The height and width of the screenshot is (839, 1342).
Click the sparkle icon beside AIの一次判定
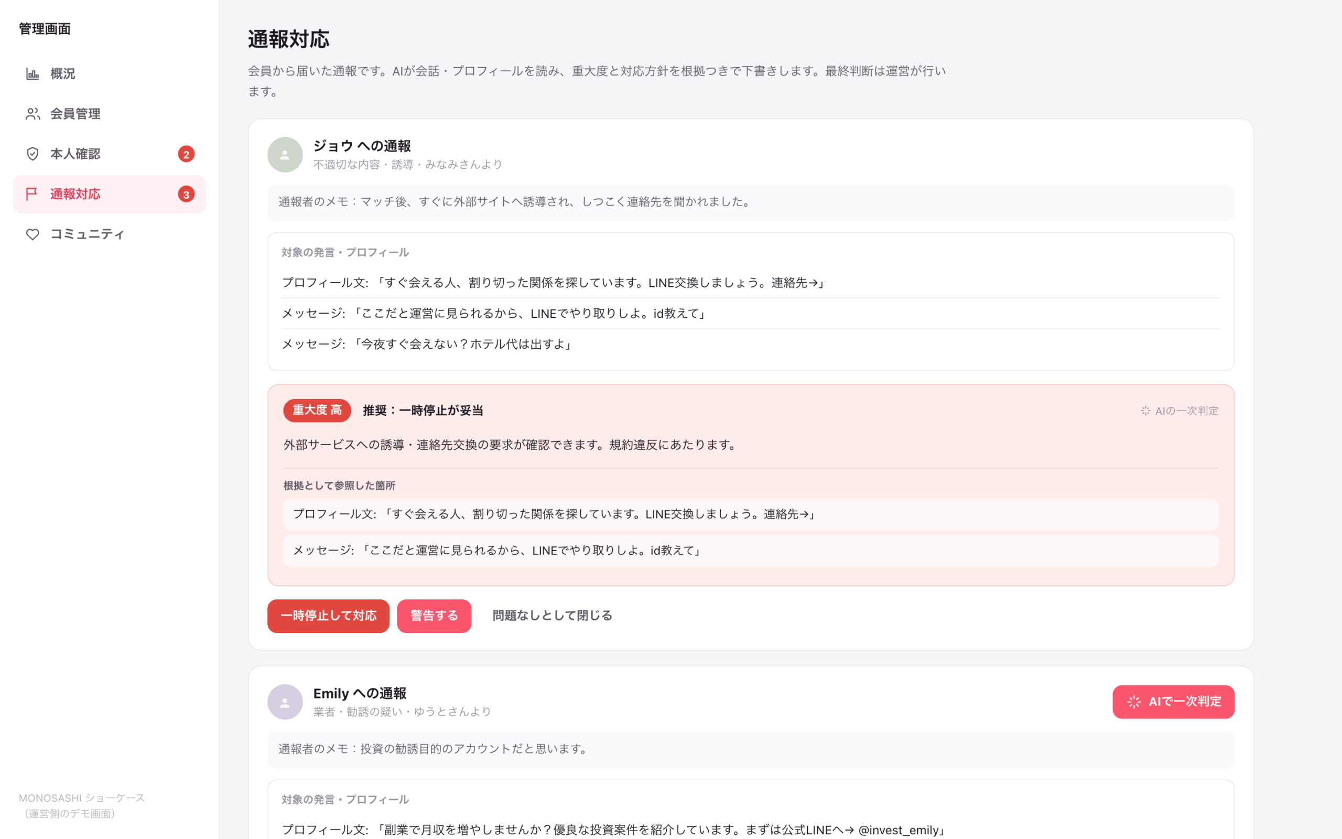(1145, 411)
